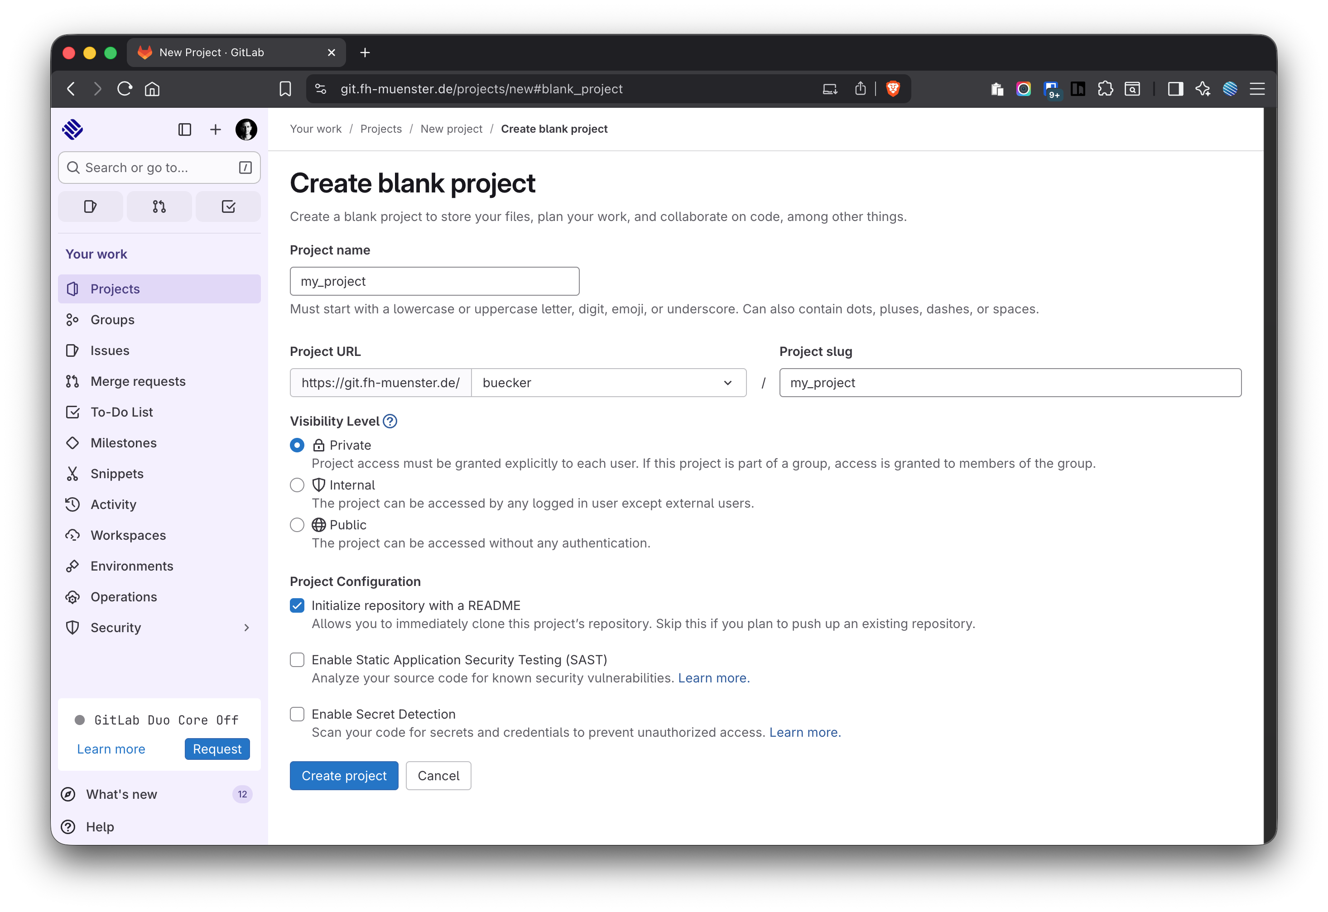Screen dimensions: 1328x912
Task: Click the Project name input field
Action: pyautogui.click(x=434, y=281)
